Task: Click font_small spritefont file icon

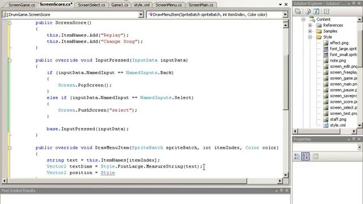Action: (x=326, y=54)
